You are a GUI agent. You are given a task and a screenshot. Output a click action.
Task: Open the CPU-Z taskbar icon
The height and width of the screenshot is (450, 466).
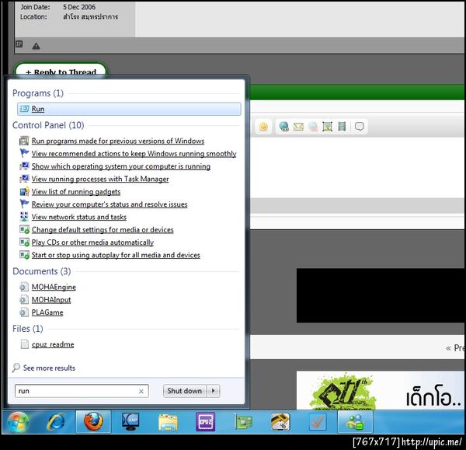(x=205, y=421)
